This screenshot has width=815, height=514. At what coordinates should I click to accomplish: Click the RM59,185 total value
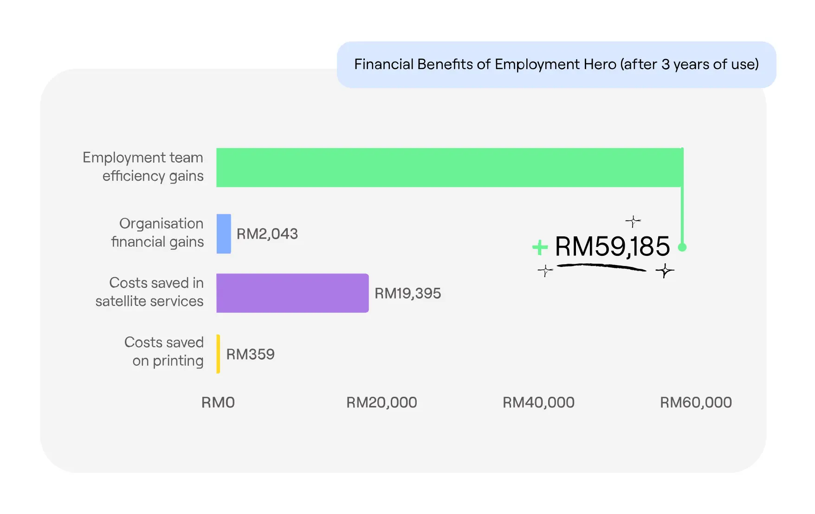(612, 246)
